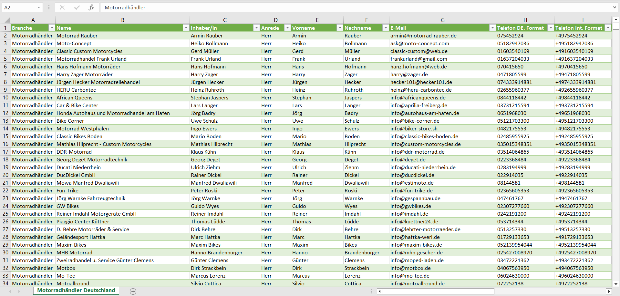
Task: Add a new worksheet with the plus icon
Action: pos(133,291)
